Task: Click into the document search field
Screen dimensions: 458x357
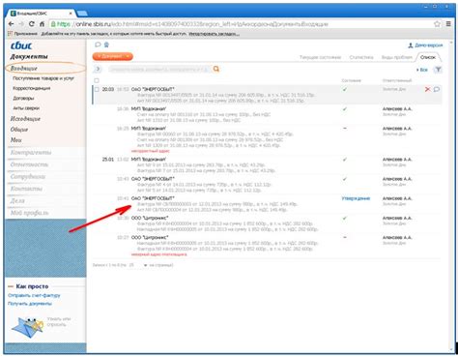Action: [159, 69]
